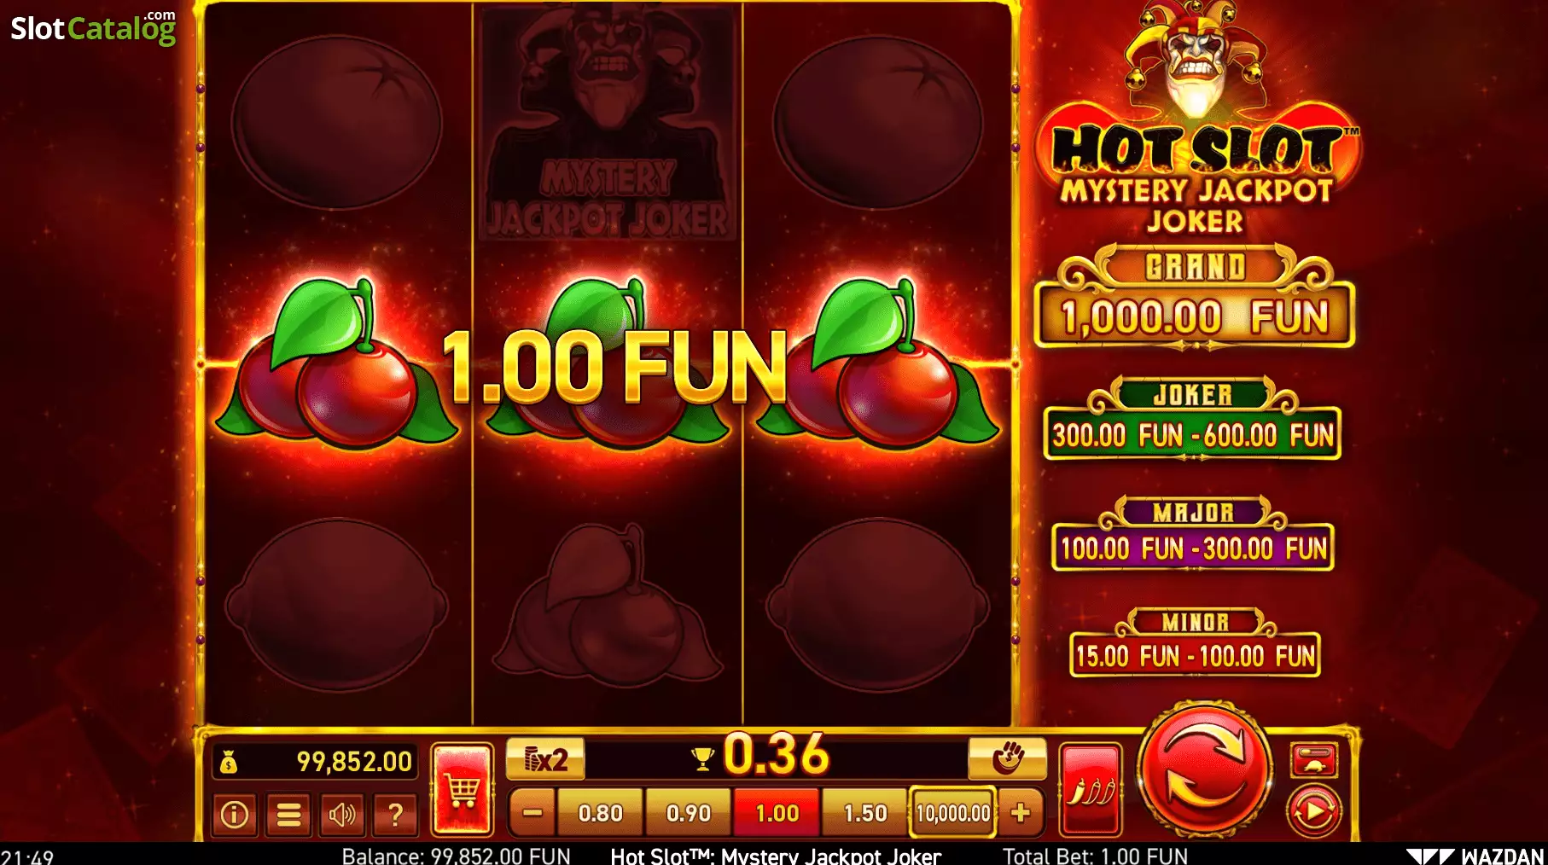This screenshot has height=865, width=1548.
Task: Change volatility with the chili peppers button
Action: coord(1090,789)
